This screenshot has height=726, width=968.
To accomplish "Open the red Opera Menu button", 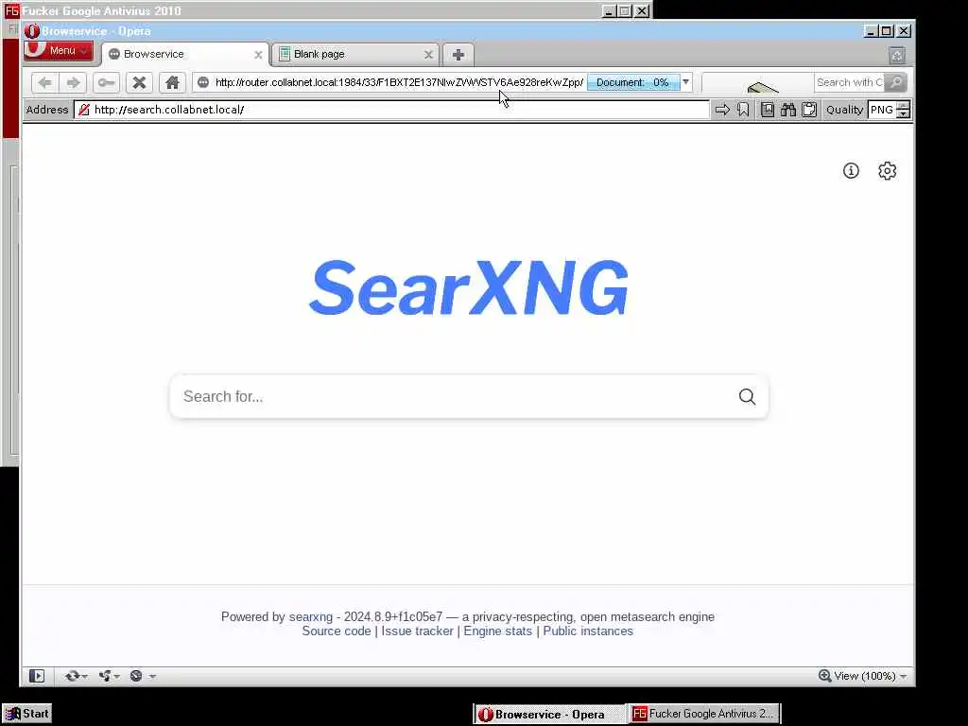I will (58, 51).
